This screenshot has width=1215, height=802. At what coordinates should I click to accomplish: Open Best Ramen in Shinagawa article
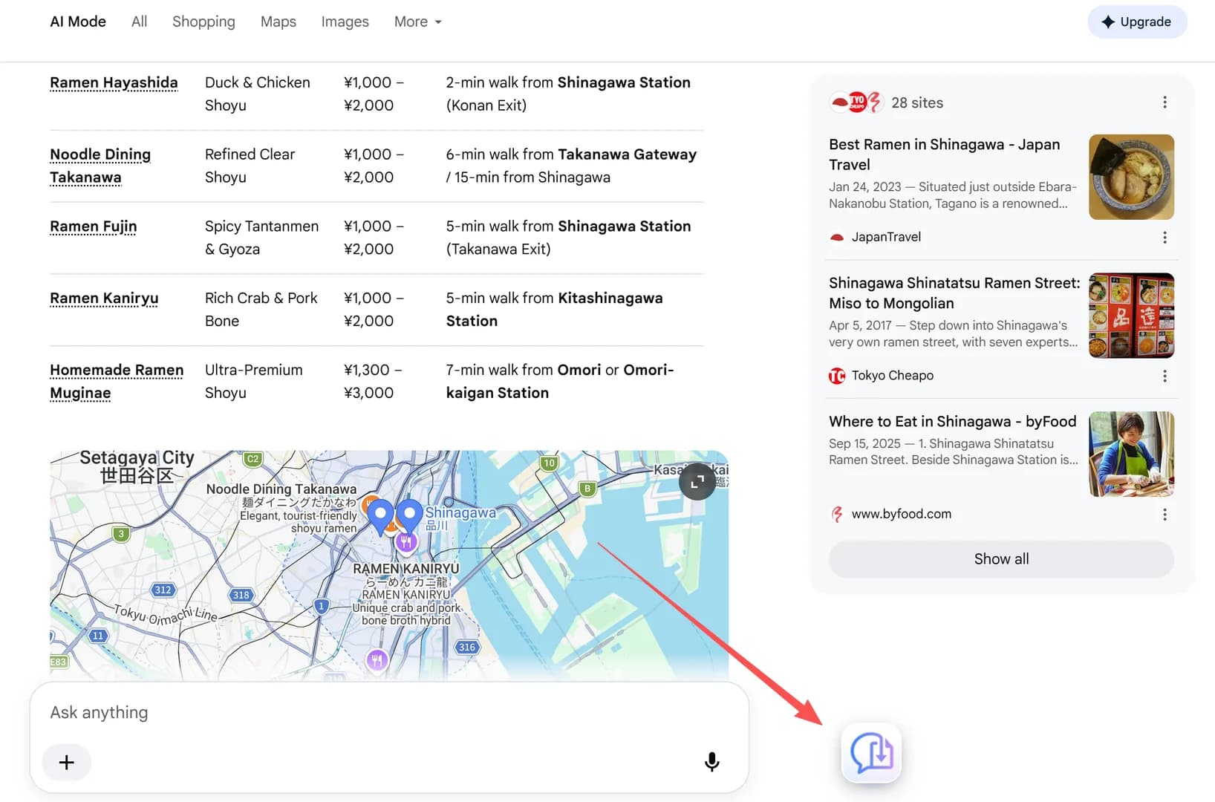944,154
